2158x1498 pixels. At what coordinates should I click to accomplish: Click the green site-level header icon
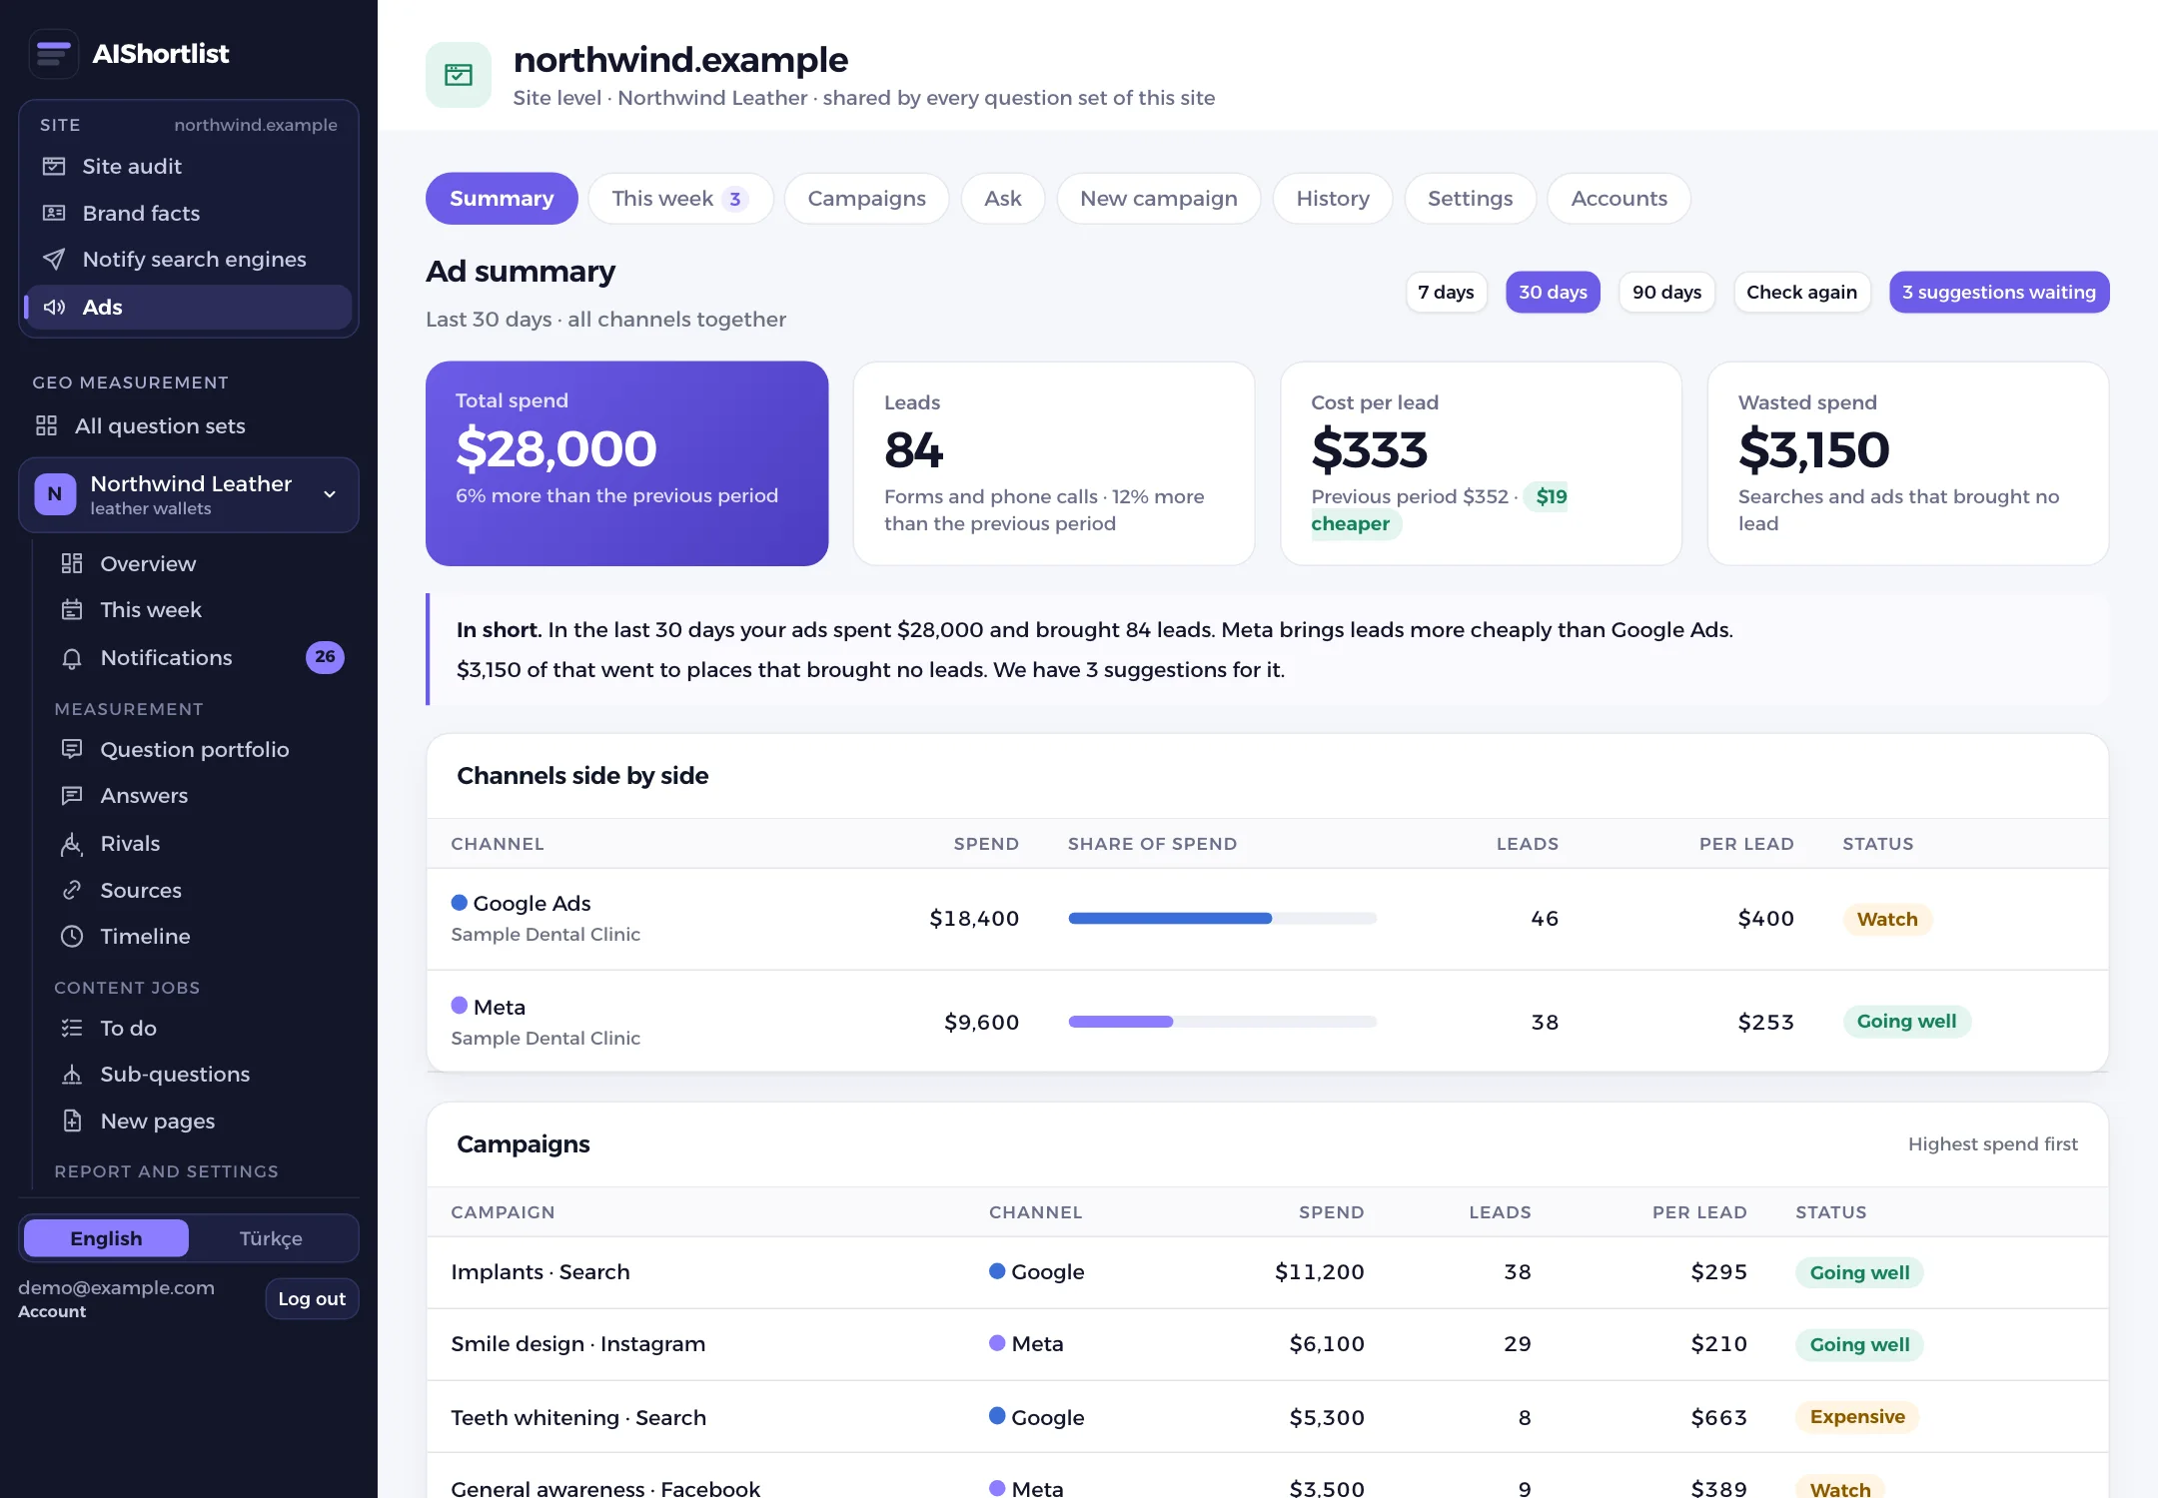[459, 75]
